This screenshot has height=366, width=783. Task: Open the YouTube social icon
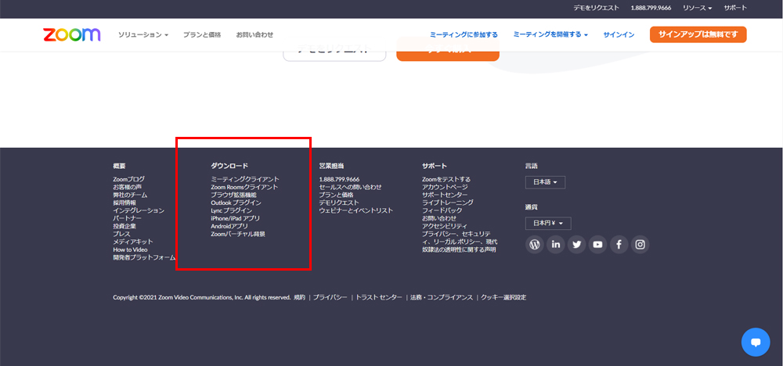[x=597, y=244]
